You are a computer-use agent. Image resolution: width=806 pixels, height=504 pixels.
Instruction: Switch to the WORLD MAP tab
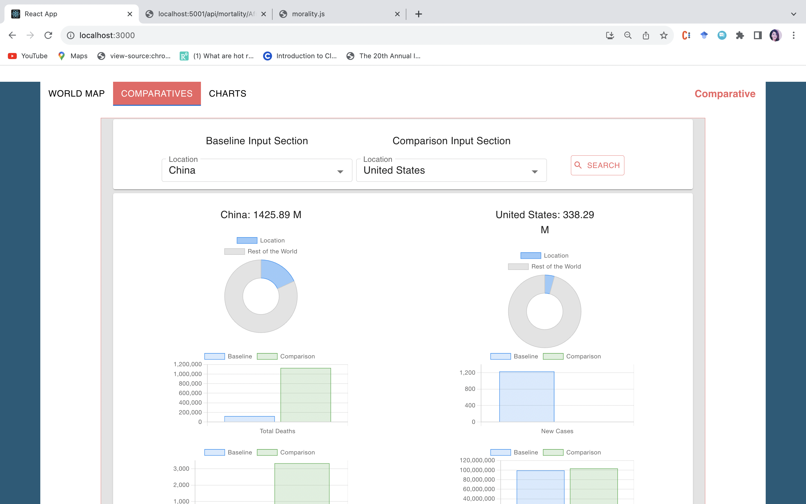(76, 94)
